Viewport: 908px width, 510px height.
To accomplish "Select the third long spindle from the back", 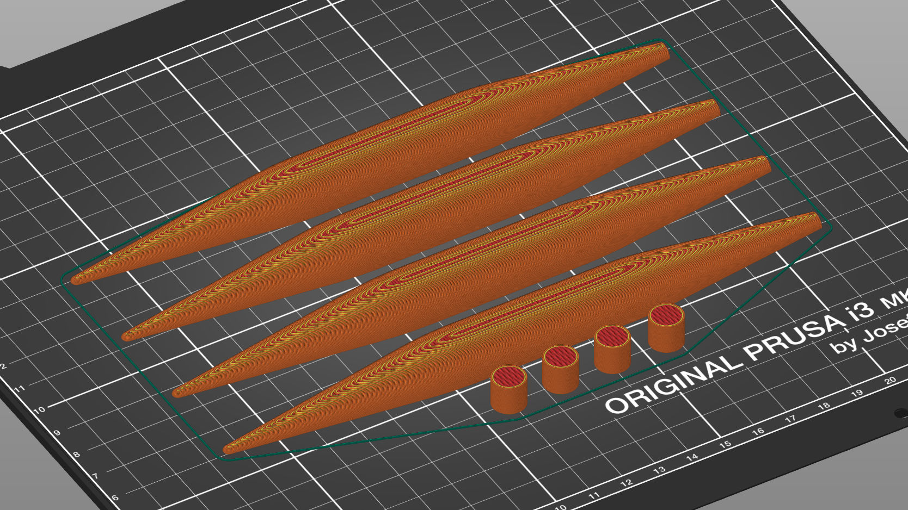I will (473, 276).
